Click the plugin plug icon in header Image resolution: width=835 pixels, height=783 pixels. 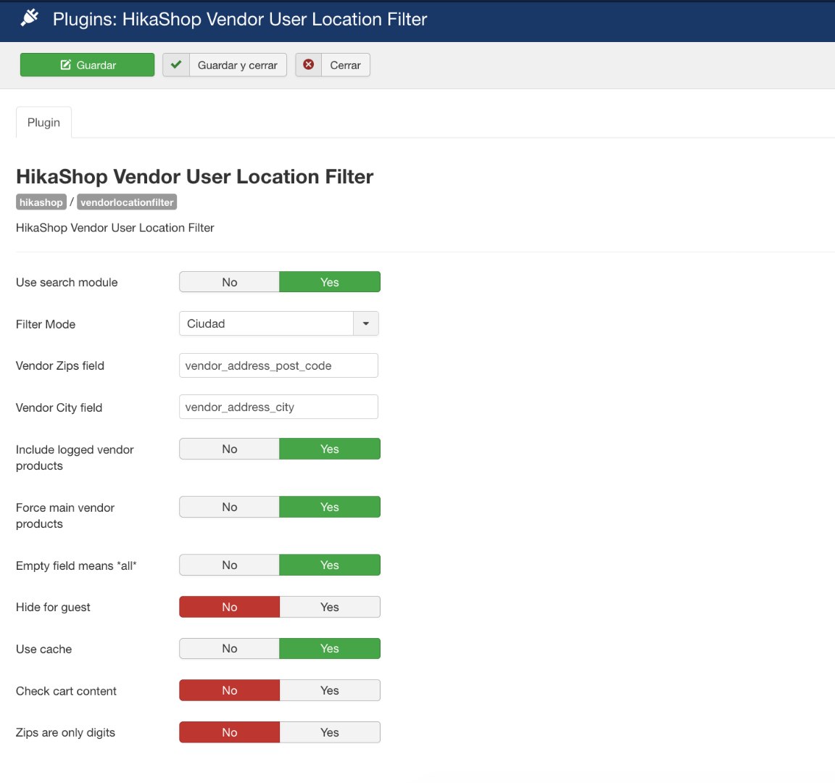pyautogui.click(x=30, y=17)
